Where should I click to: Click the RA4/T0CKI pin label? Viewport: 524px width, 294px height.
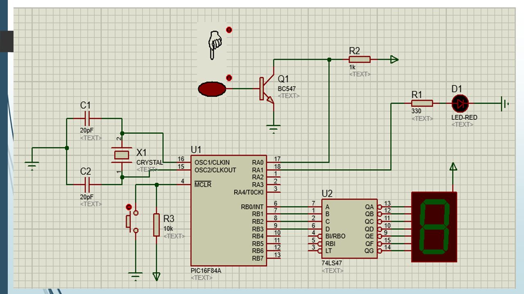(x=249, y=192)
